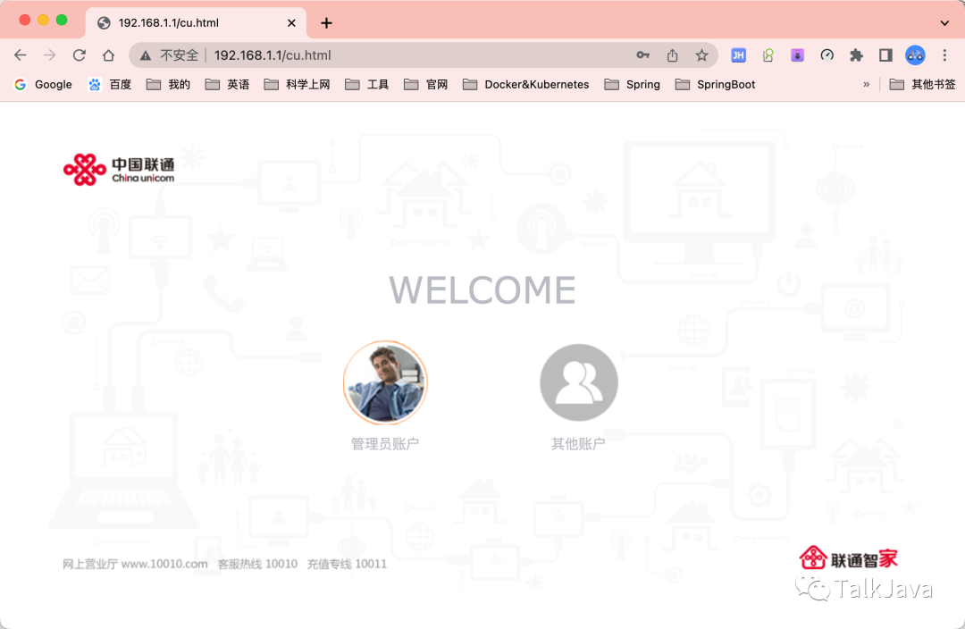
Task: Click the Google bookmark link
Action: [x=44, y=85]
